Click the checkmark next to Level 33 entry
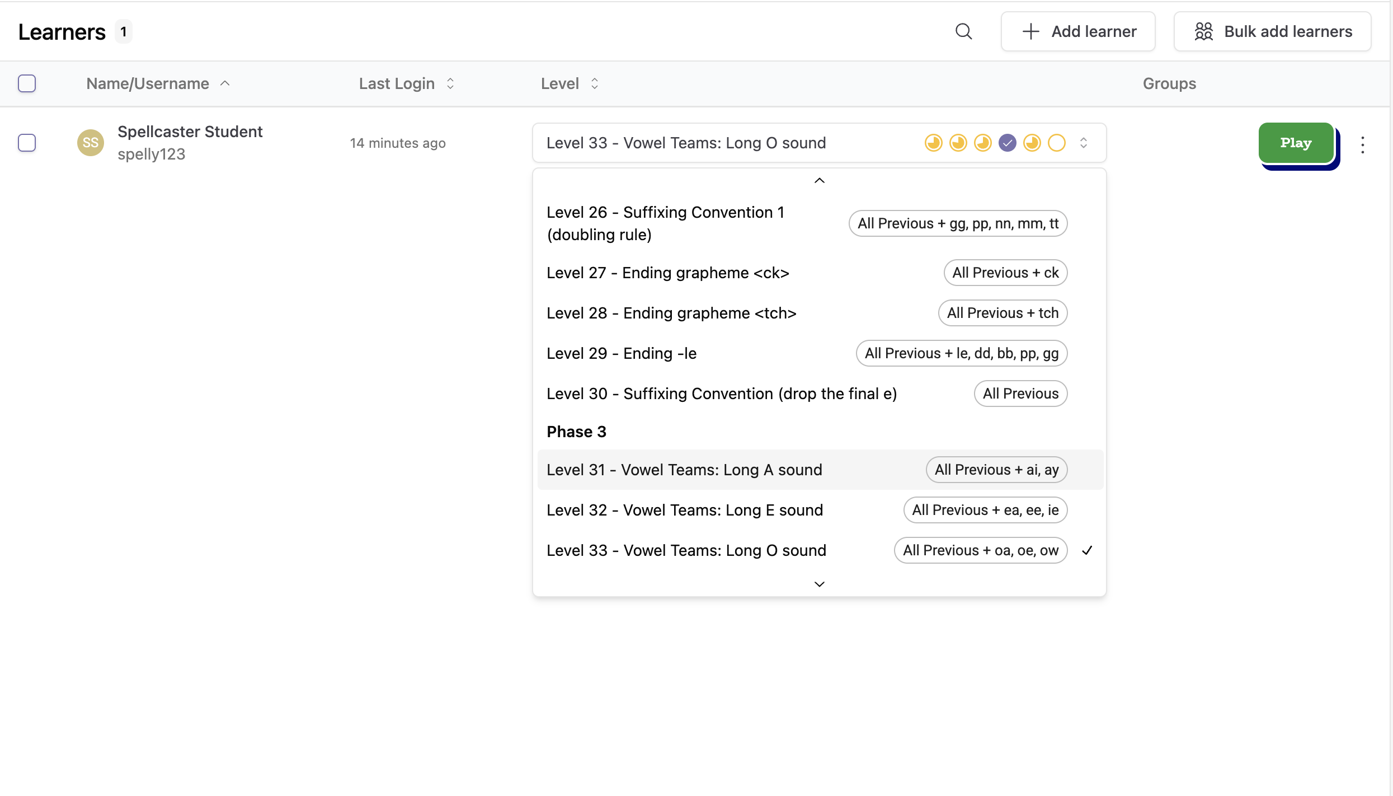Image resolution: width=1393 pixels, height=796 pixels. pos(1087,550)
